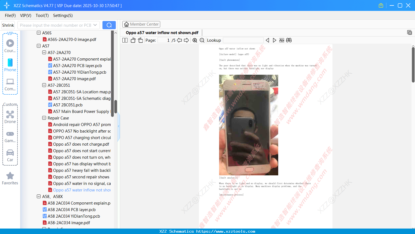Select the Computer category
Screen dimensions: 415x234
(x=10, y=85)
